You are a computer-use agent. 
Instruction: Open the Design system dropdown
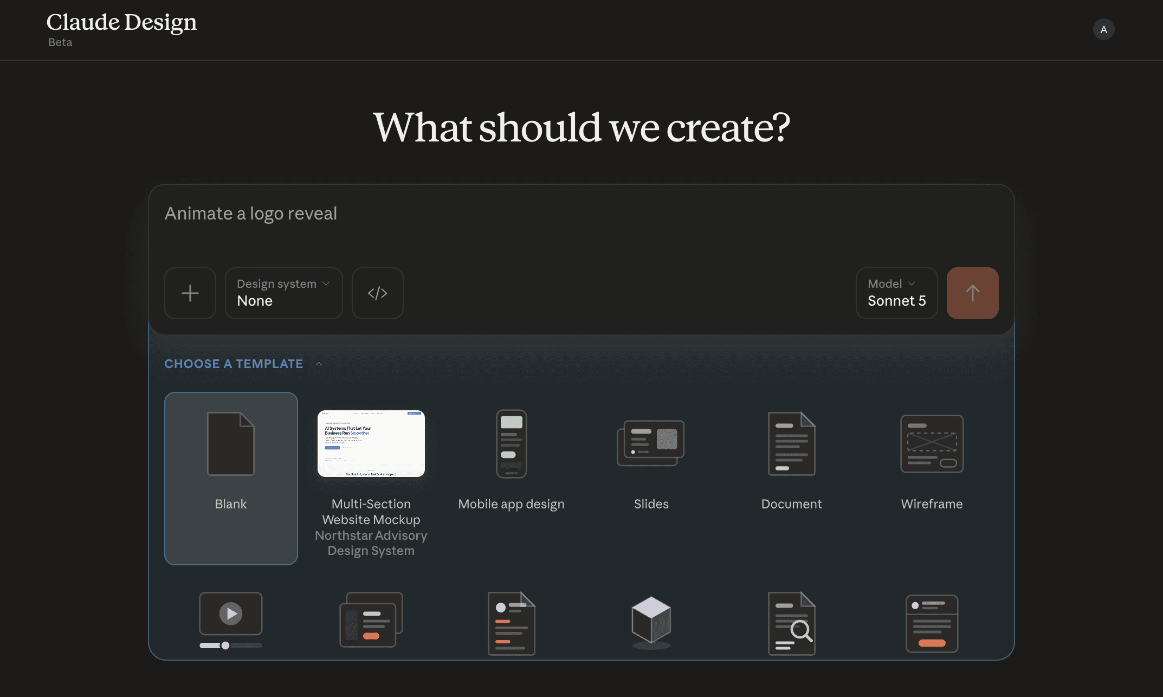pyautogui.click(x=284, y=293)
